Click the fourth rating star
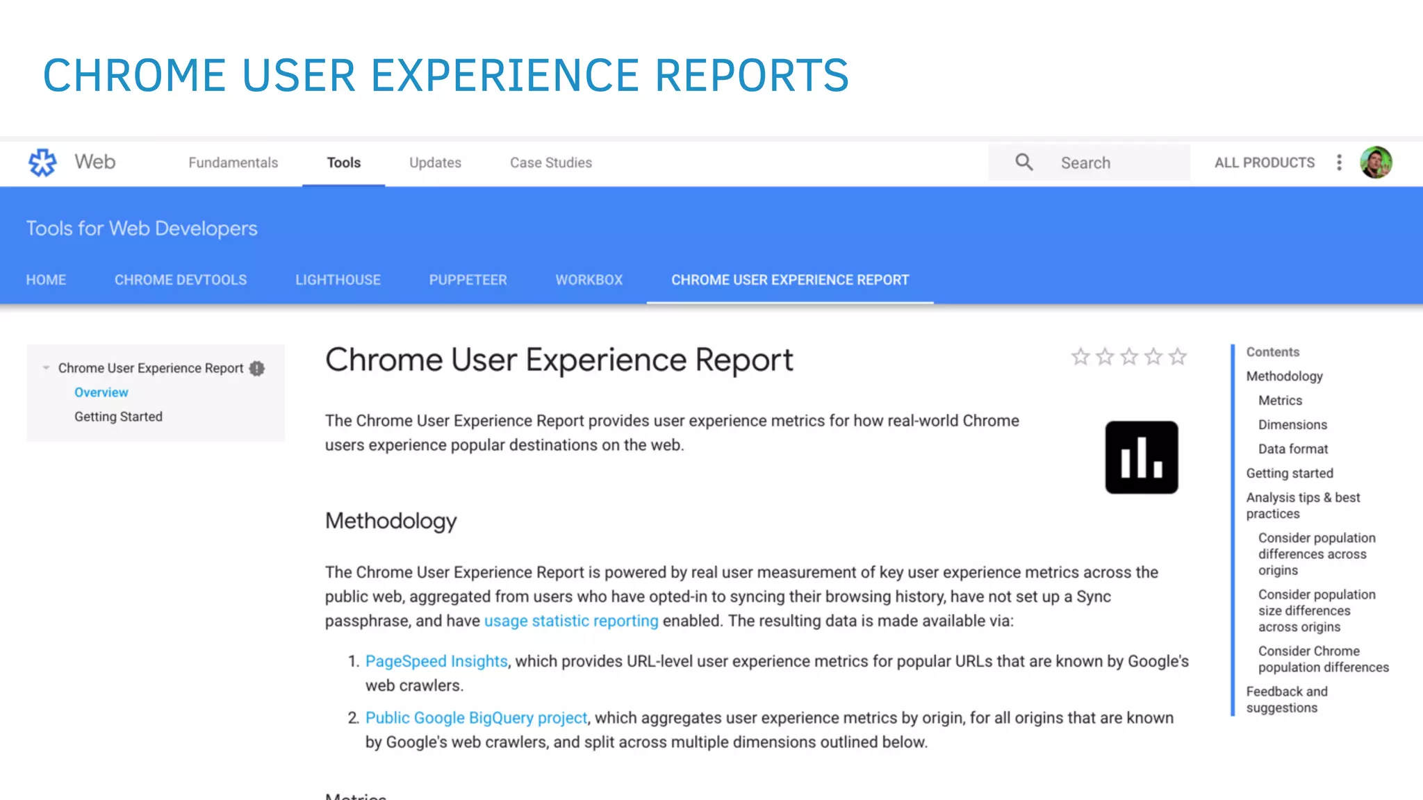 pos(1153,357)
